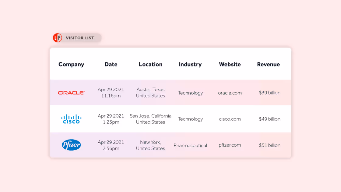The width and height of the screenshot is (341, 192).
Task: Click Pfizer's $51 billion revenue
Action: (x=269, y=145)
